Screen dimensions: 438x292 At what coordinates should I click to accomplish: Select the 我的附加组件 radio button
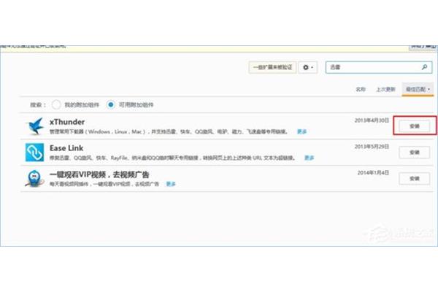click(x=56, y=105)
